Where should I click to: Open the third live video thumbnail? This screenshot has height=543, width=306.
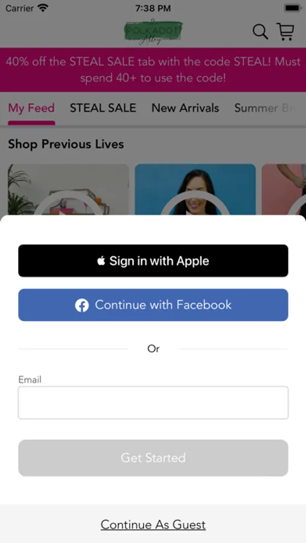click(284, 189)
